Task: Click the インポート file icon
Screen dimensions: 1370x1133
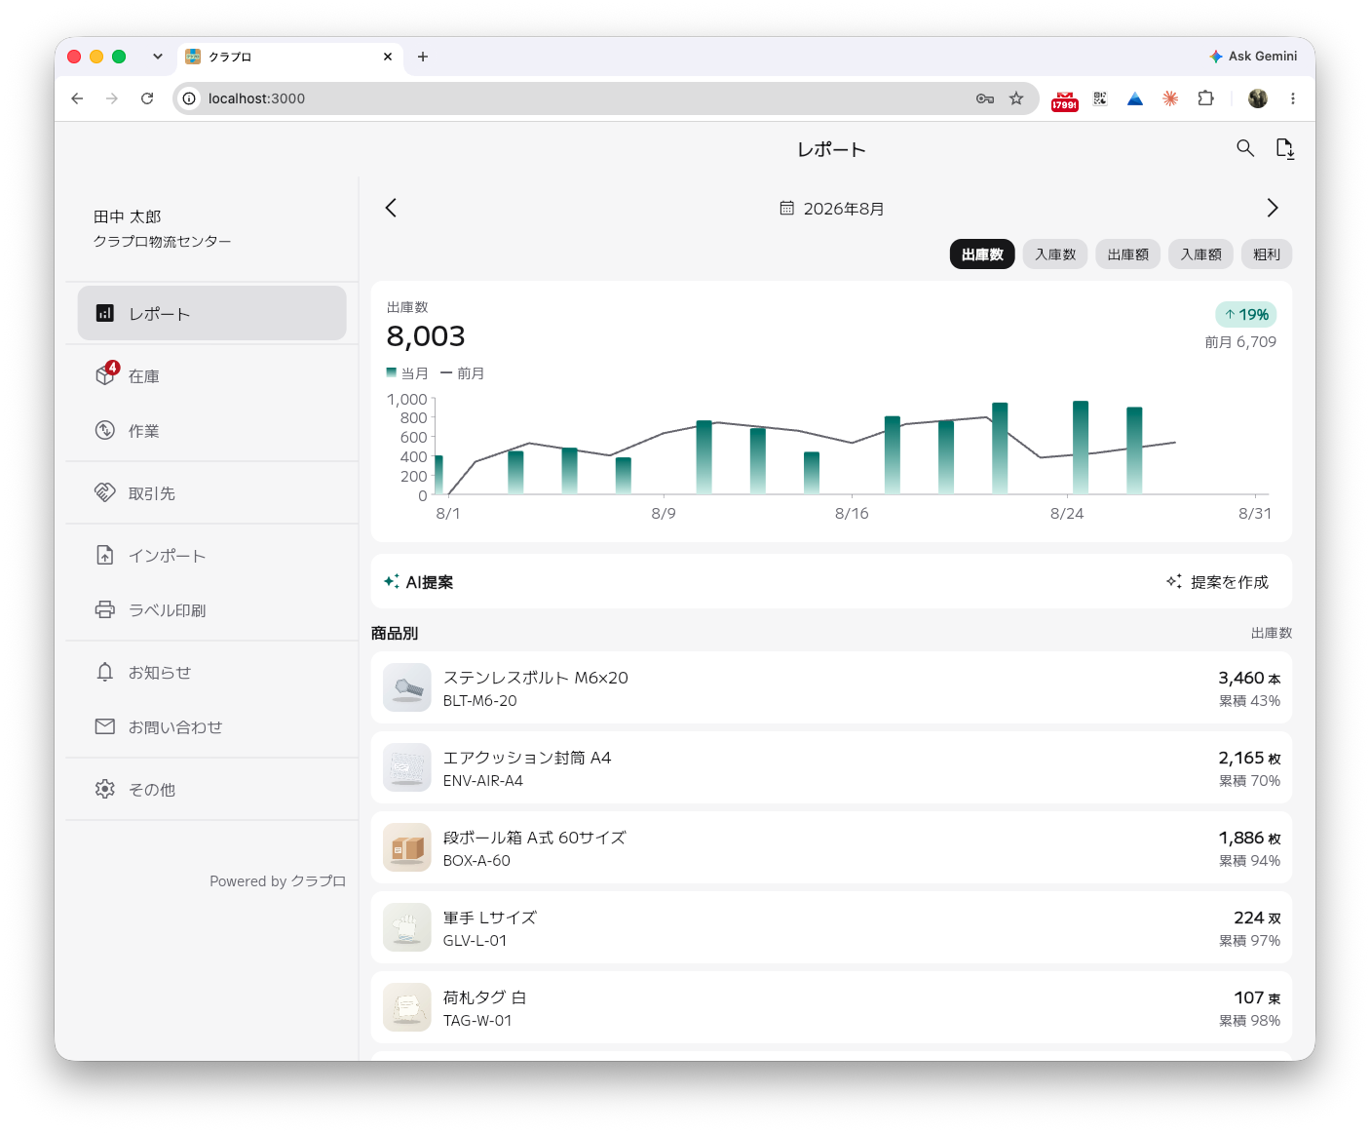Action: click(x=105, y=555)
